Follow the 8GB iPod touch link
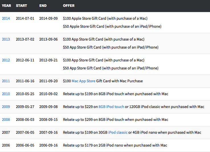Viewport: 210px width, 152px height. click(111, 107)
